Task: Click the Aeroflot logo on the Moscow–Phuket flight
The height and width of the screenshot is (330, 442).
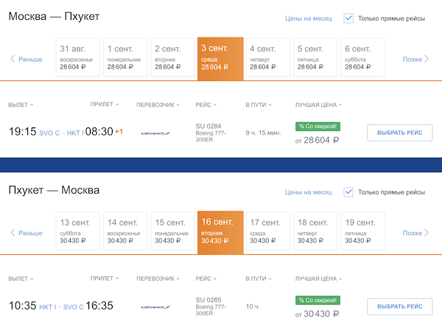Action: click(156, 133)
